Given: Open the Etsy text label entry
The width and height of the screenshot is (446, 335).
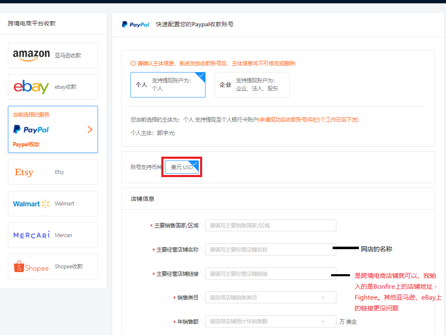Looking at the screenshot, I should coord(60,172).
